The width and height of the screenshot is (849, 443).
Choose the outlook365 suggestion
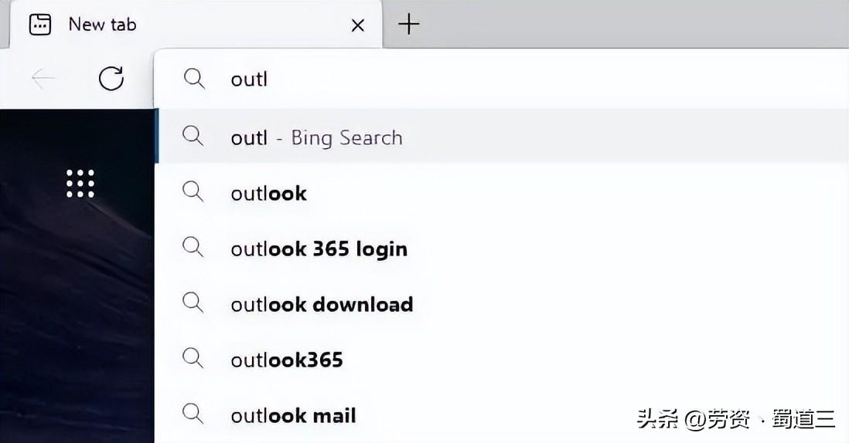(501, 360)
